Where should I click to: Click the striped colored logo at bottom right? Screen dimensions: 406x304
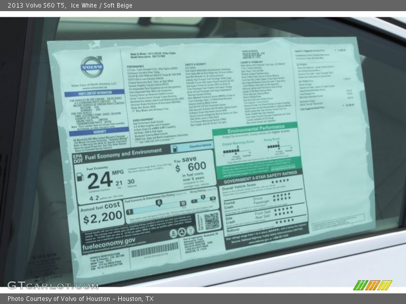pos(373,285)
